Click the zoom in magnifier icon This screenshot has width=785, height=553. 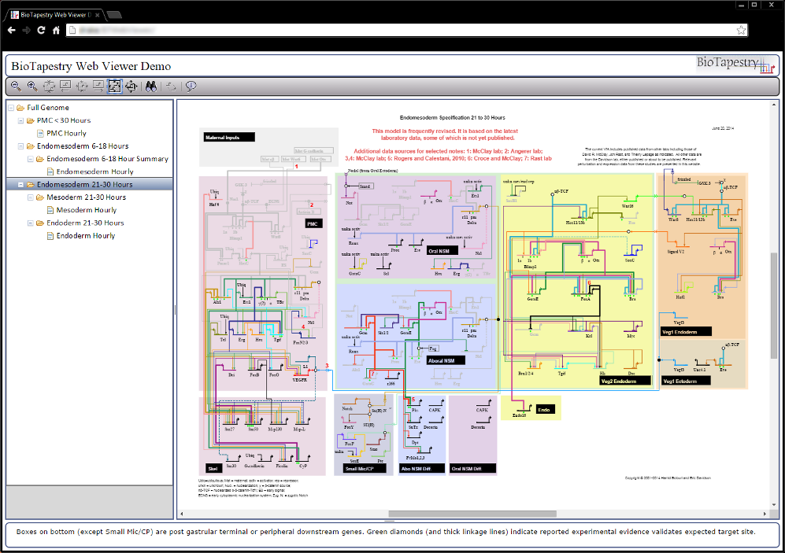32,87
